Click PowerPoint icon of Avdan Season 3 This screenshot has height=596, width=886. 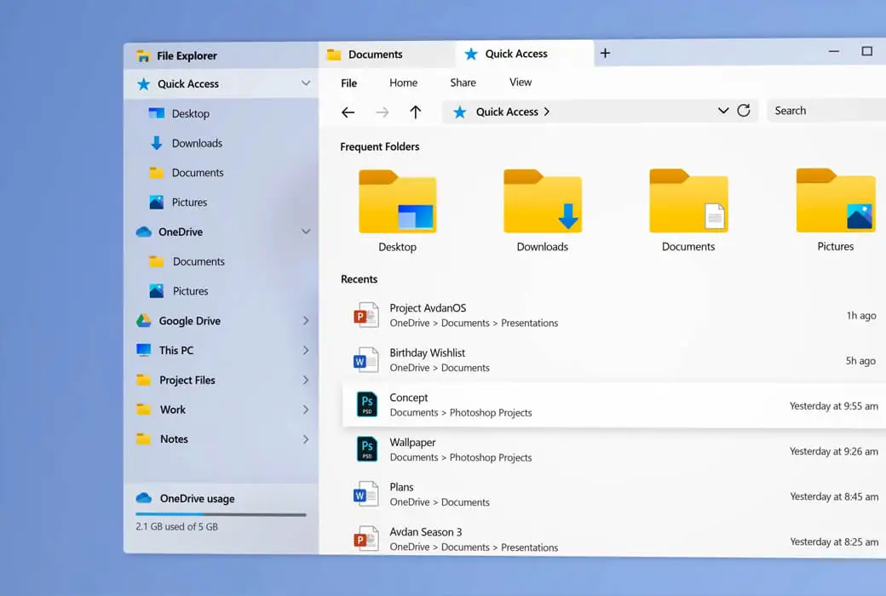(365, 538)
